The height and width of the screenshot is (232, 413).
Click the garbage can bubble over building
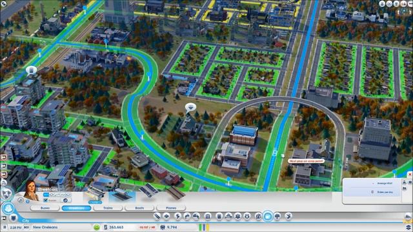click(32, 70)
